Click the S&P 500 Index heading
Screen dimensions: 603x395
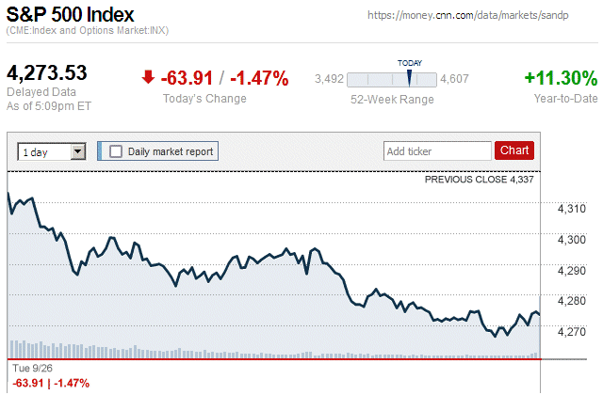click(x=71, y=15)
